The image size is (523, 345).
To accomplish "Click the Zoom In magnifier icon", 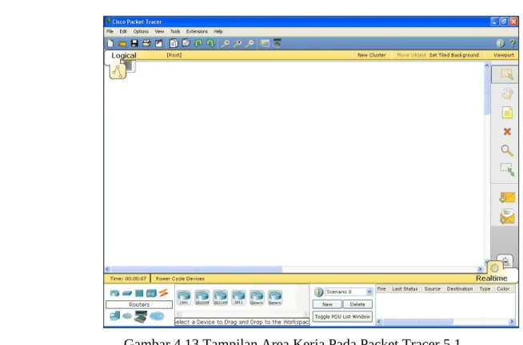I will coord(226,43).
